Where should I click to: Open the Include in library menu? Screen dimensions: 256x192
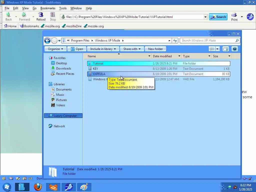coord(103,49)
